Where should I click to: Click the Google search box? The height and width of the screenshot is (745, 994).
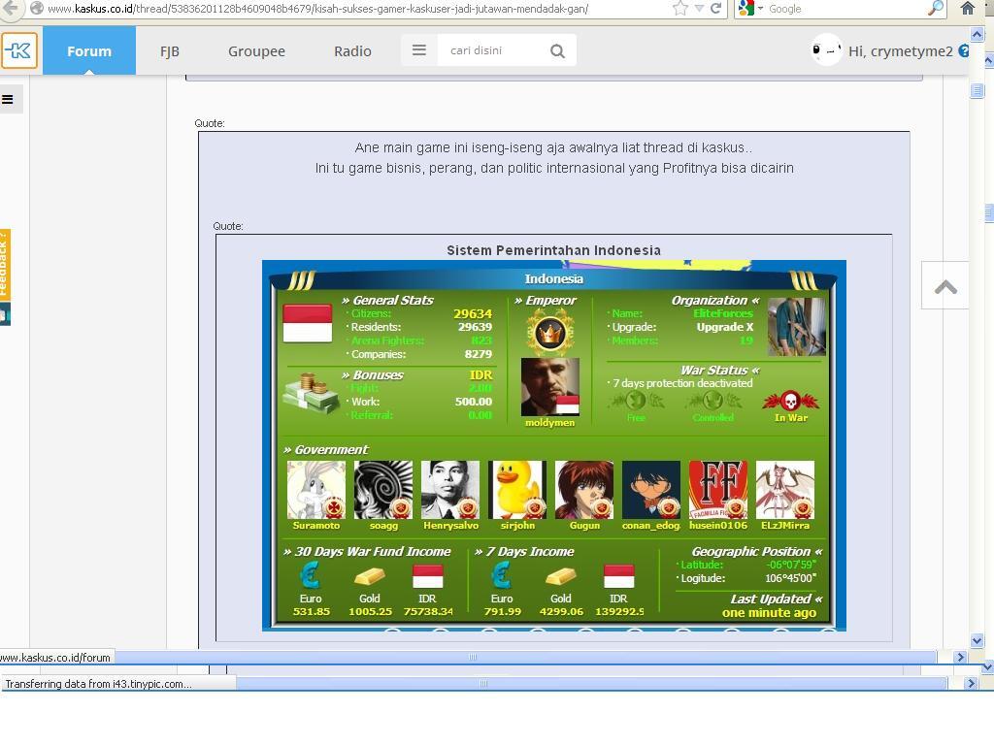(x=844, y=9)
